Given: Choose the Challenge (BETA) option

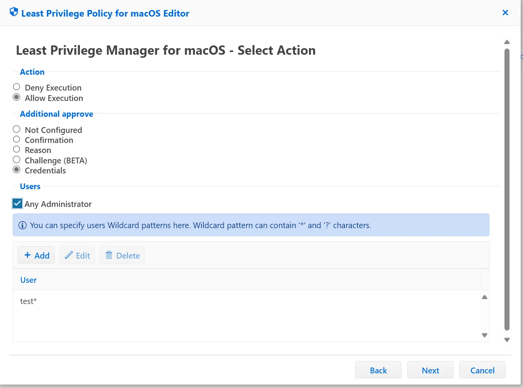Looking at the screenshot, I should 16,159.
